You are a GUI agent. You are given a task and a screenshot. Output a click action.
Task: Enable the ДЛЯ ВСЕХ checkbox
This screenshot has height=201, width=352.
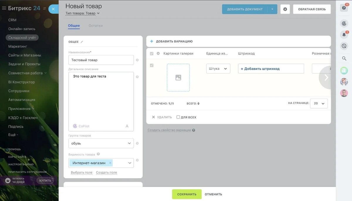point(178,117)
